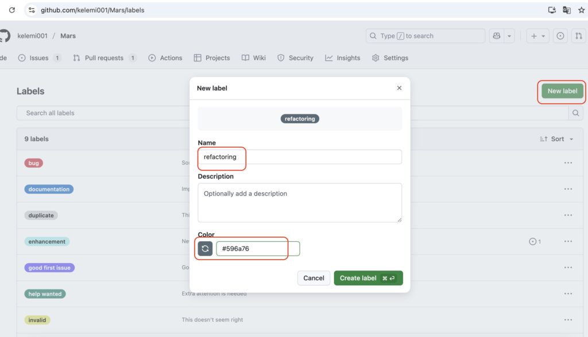The image size is (588, 337).
Task: Switch to the Pull requests tab
Action: click(x=105, y=58)
